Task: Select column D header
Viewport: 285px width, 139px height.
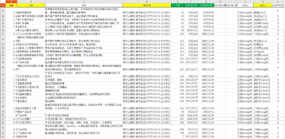Action: click(x=147, y=2)
